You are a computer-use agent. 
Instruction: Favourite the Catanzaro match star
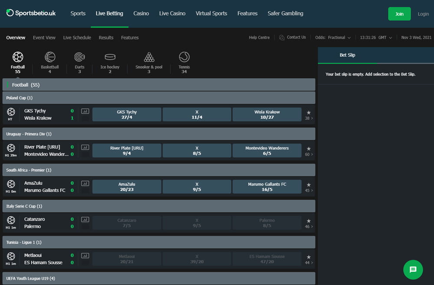tap(309, 221)
